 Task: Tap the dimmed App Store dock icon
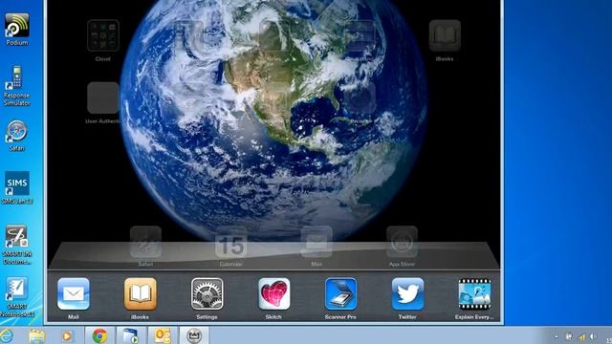click(x=402, y=242)
